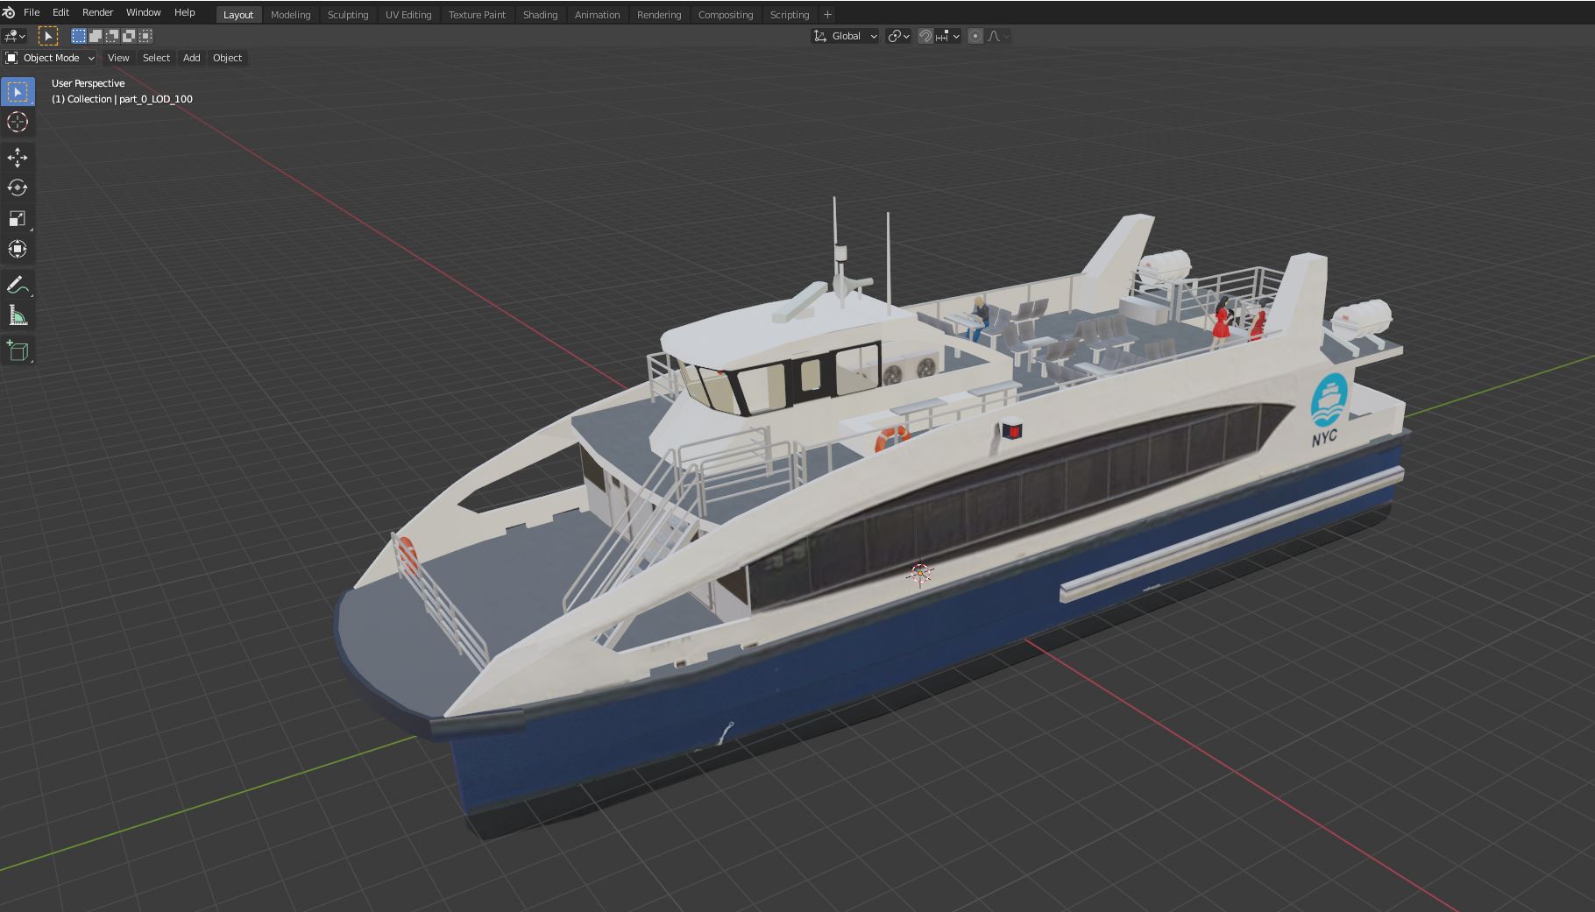
Task: Click the NYC ferry logo on the model
Action: [1329, 409]
